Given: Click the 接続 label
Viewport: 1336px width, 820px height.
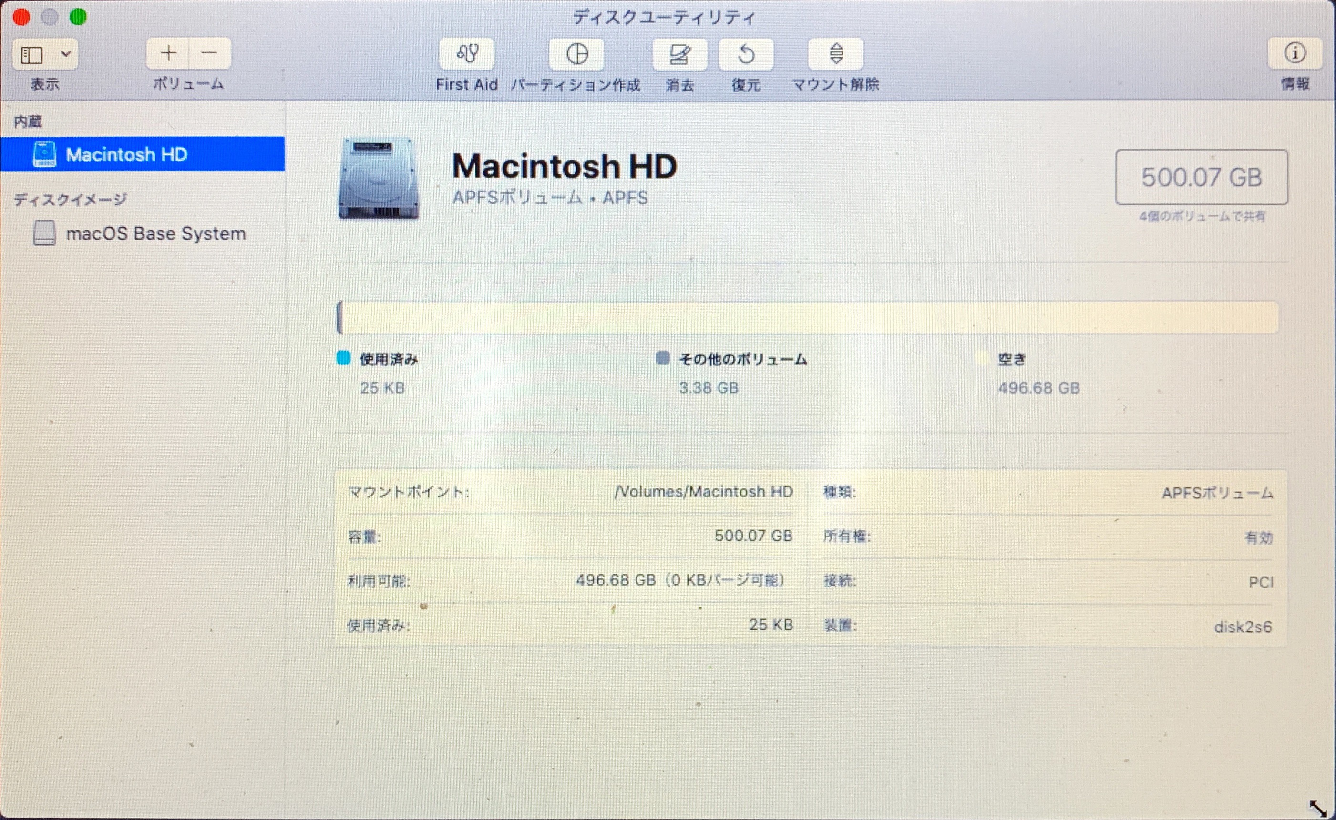Looking at the screenshot, I should pyautogui.click(x=840, y=581).
